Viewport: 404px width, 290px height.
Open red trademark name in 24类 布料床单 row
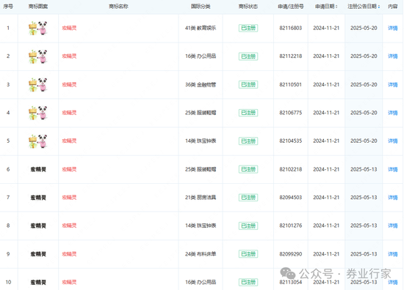click(69, 254)
